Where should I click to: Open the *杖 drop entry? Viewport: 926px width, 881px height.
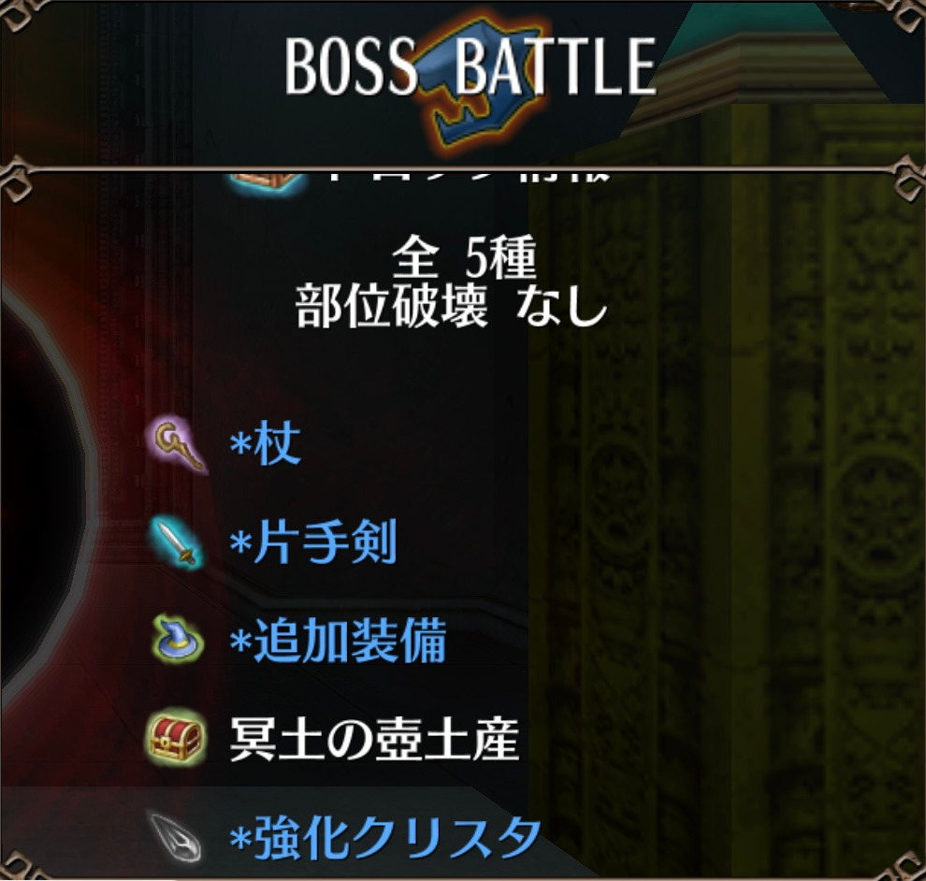tap(266, 444)
